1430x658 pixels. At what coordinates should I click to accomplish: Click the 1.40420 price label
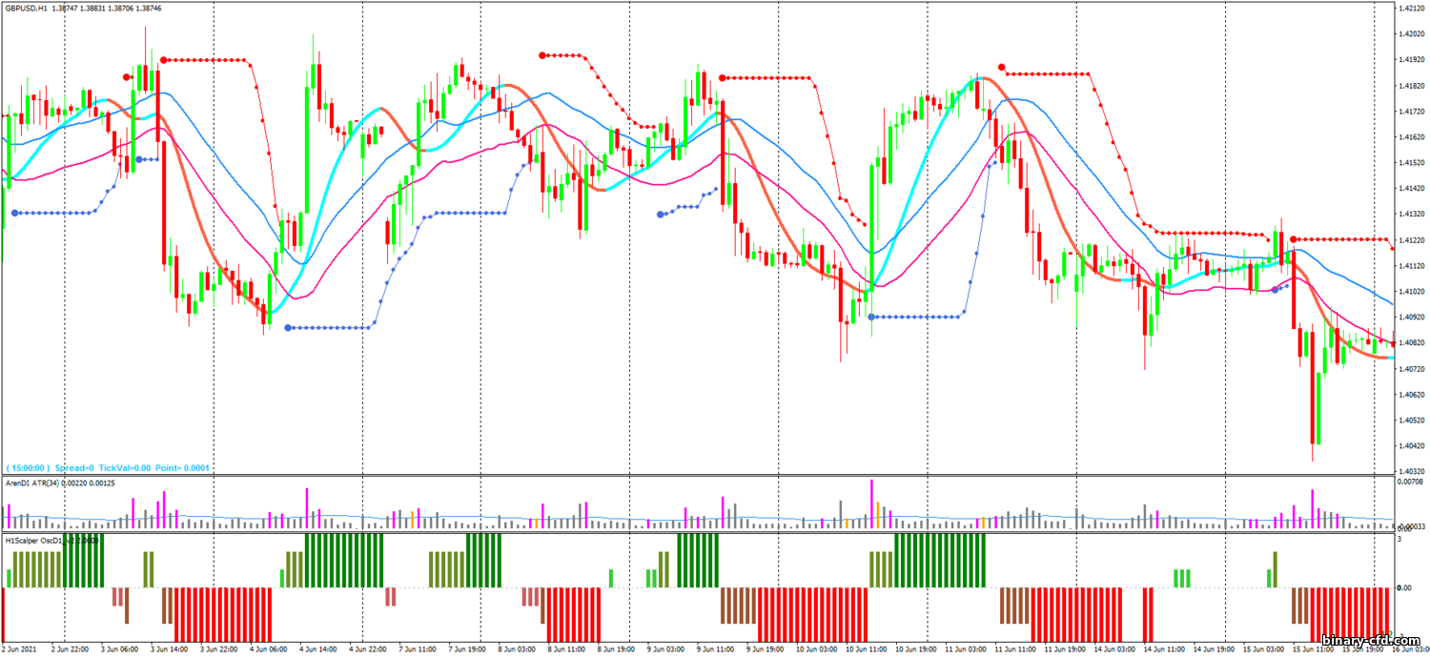(1411, 445)
